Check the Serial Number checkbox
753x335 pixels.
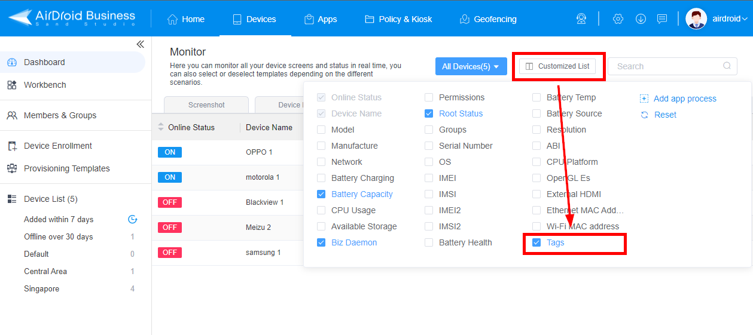click(x=429, y=146)
